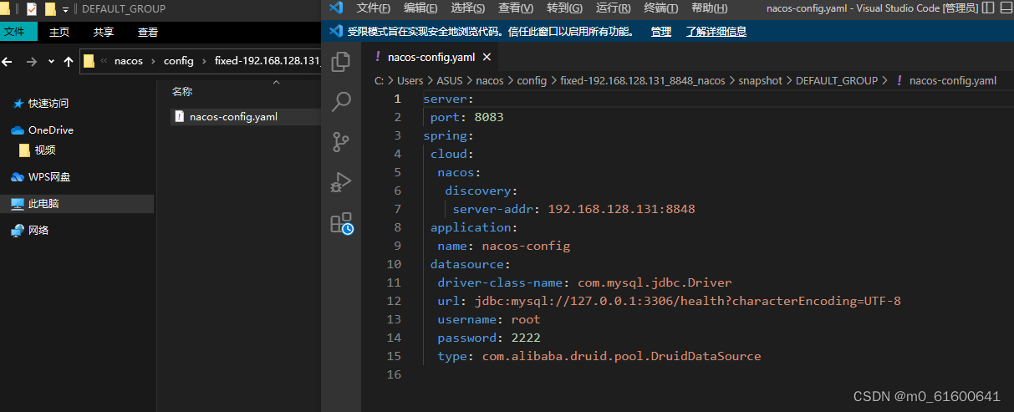This screenshot has height=412, width=1014.
Task: Click nacos in the Explorer address bar
Action: click(x=129, y=61)
